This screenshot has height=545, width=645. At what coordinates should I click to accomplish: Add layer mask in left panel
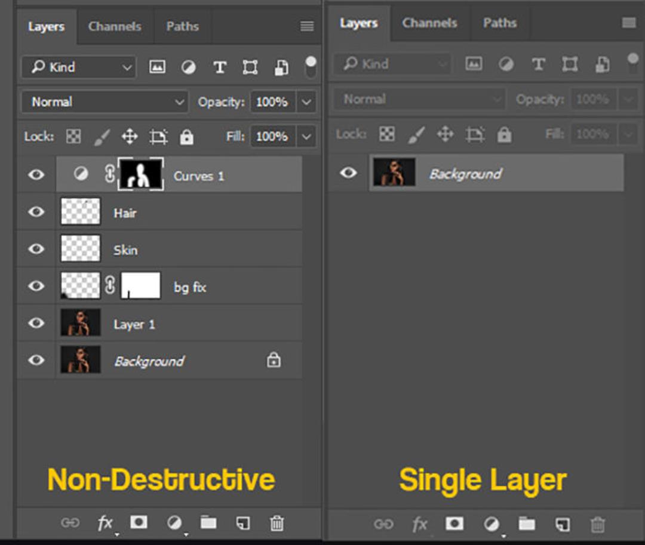pos(139,522)
